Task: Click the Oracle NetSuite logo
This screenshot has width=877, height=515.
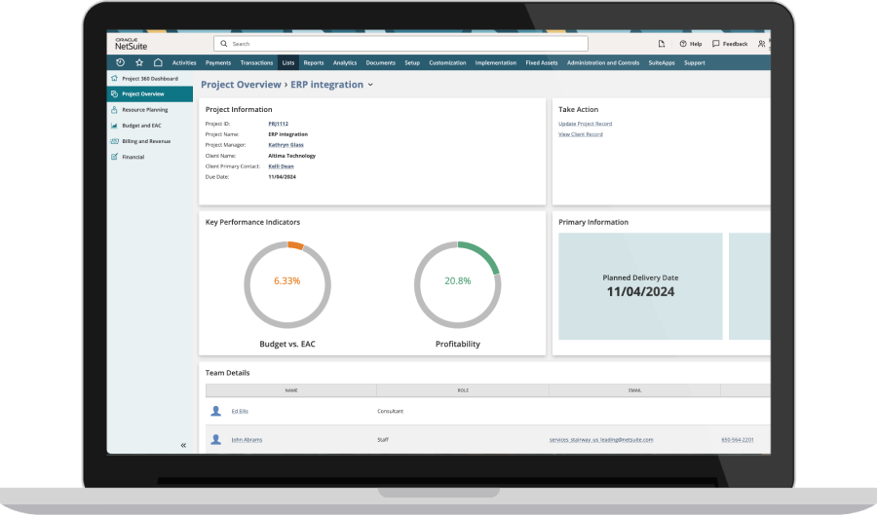Action: pyautogui.click(x=131, y=44)
